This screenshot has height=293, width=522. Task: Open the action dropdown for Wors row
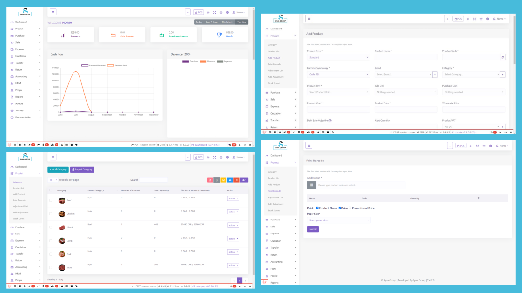pos(233,265)
